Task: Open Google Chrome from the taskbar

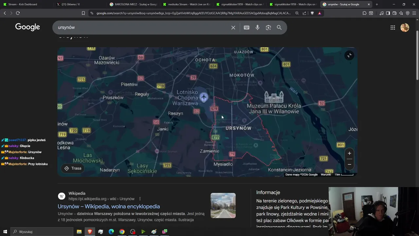Action: (122, 232)
